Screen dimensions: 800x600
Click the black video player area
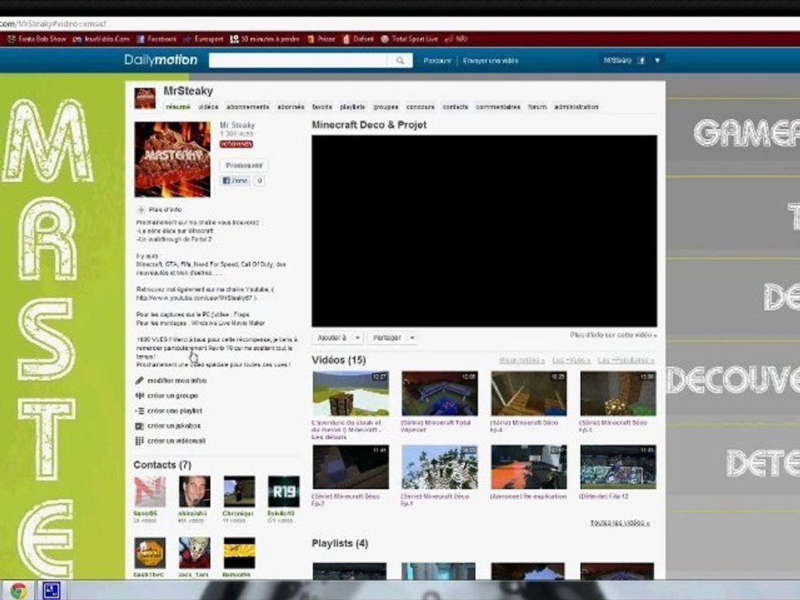484,231
